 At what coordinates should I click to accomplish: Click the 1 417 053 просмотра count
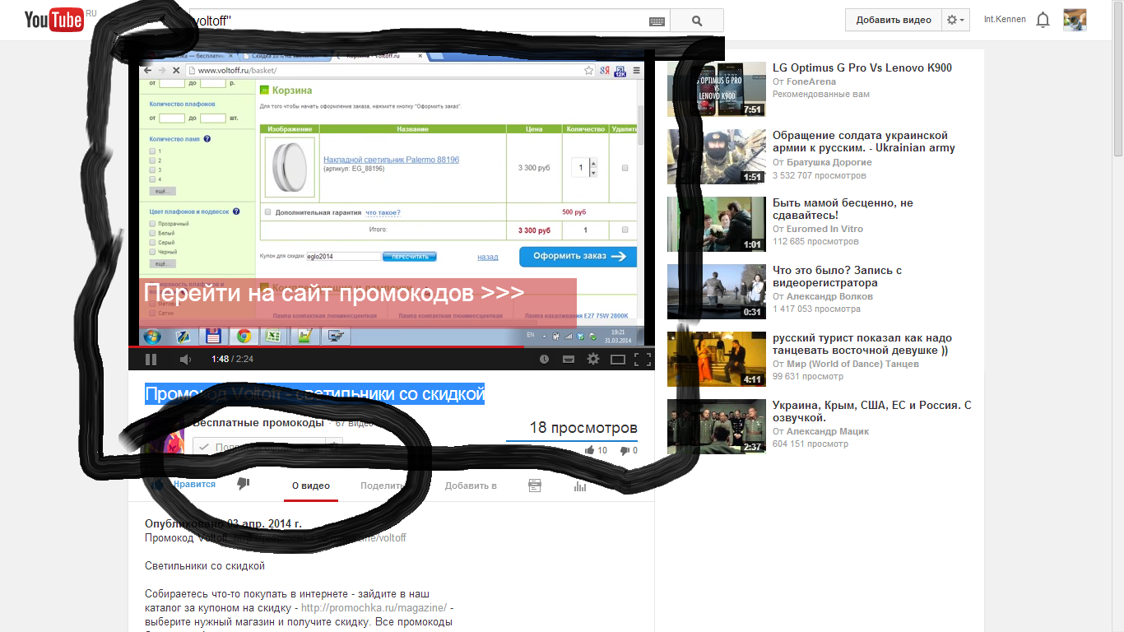coord(816,309)
